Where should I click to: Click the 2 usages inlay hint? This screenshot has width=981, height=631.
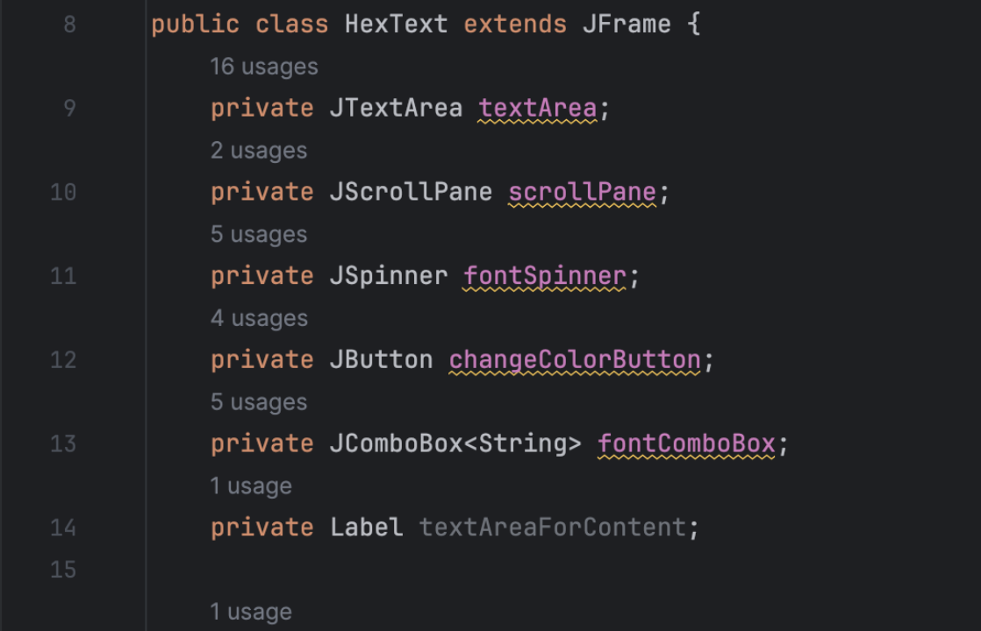coord(258,151)
